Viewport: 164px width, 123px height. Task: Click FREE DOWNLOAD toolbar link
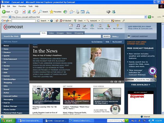140,85
